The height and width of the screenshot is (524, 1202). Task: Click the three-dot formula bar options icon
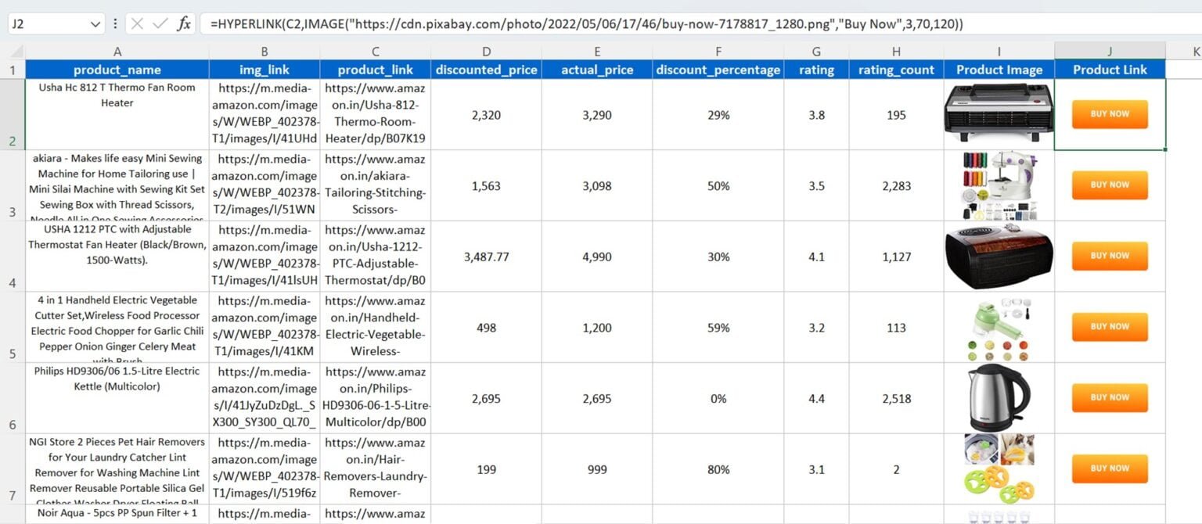tap(116, 23)
